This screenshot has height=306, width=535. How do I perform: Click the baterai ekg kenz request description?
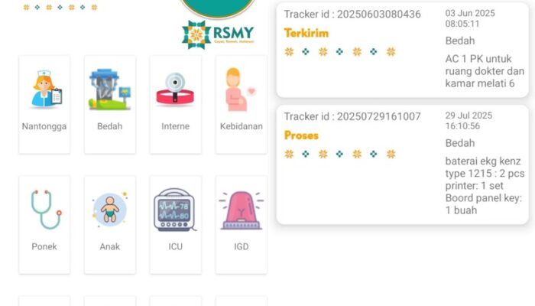click(485, 185)
